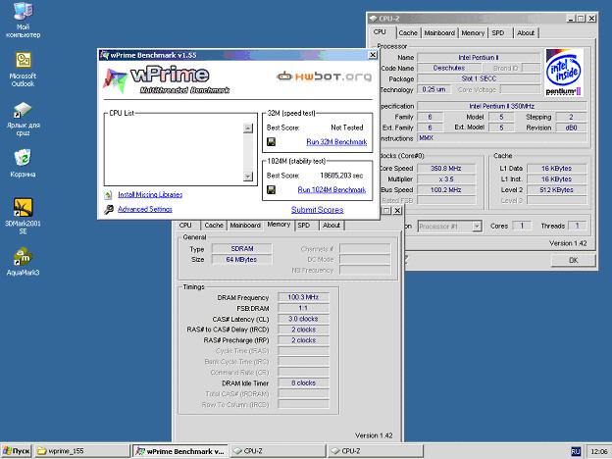Switch to the Cache tab in the top CPU-Z window

coord(408,33)
